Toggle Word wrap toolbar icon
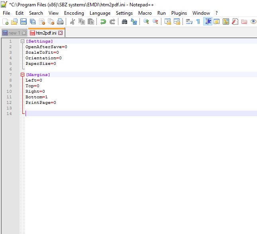The image size is (257, 234). (189, 21)
